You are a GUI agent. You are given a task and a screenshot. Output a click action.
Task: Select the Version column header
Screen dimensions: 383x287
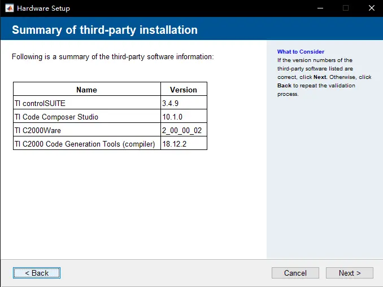pyautogui.click(x=184, y=90)
